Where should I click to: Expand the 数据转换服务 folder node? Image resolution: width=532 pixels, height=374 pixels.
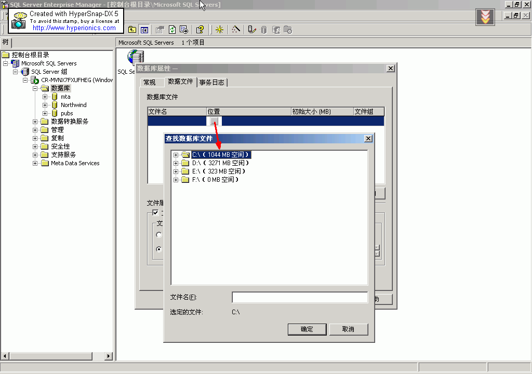pos(35,122)
